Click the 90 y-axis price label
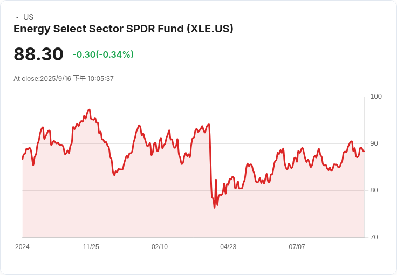Screen dimensions: 397x275 click(x=374, y=143)
